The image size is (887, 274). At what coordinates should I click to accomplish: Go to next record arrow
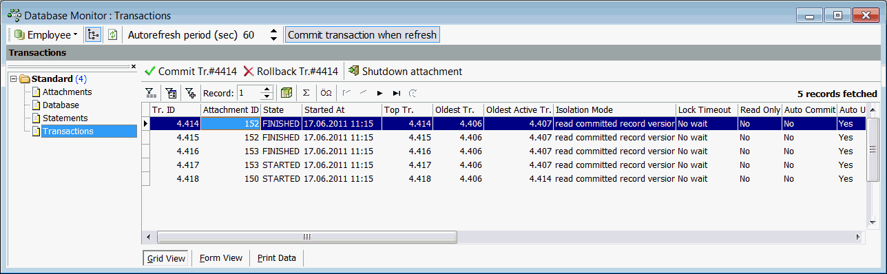[379, 93]
